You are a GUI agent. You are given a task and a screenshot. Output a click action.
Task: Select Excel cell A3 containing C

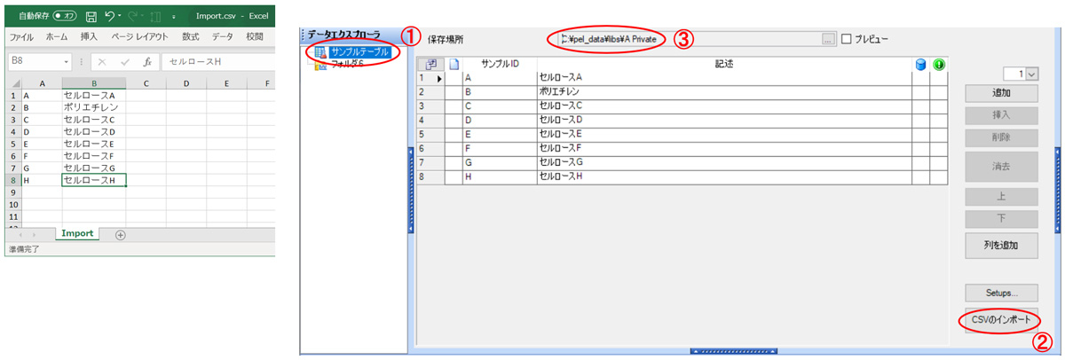click(x=42, y=120)
